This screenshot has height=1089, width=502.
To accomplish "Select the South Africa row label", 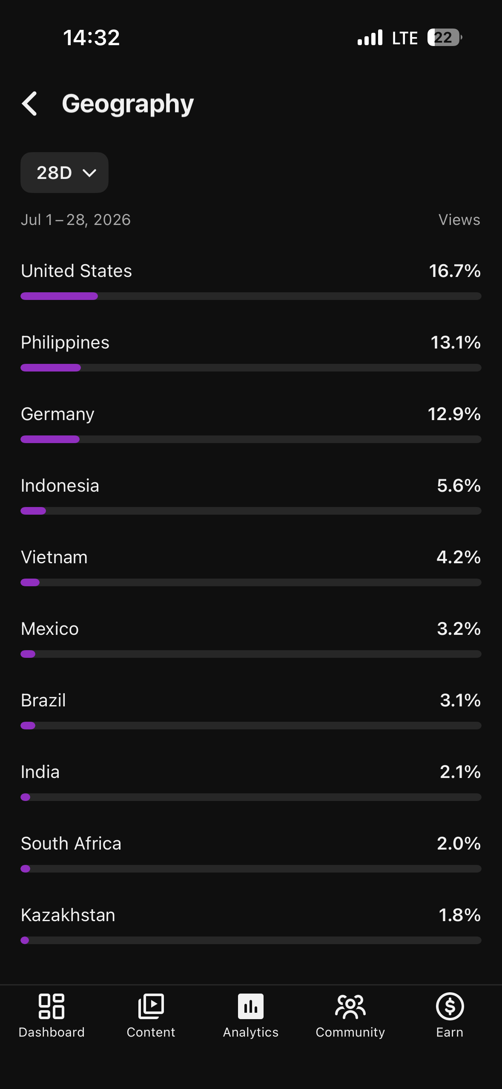I will [71, 844].
